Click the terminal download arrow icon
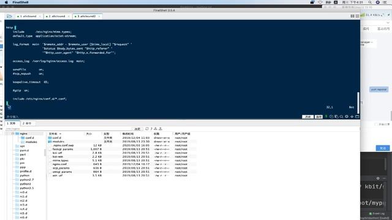The width and height of the screenshot is (392, 220). click(x=352, y=117)
